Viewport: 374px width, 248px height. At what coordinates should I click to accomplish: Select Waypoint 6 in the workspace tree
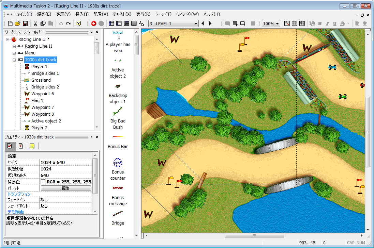43,94
